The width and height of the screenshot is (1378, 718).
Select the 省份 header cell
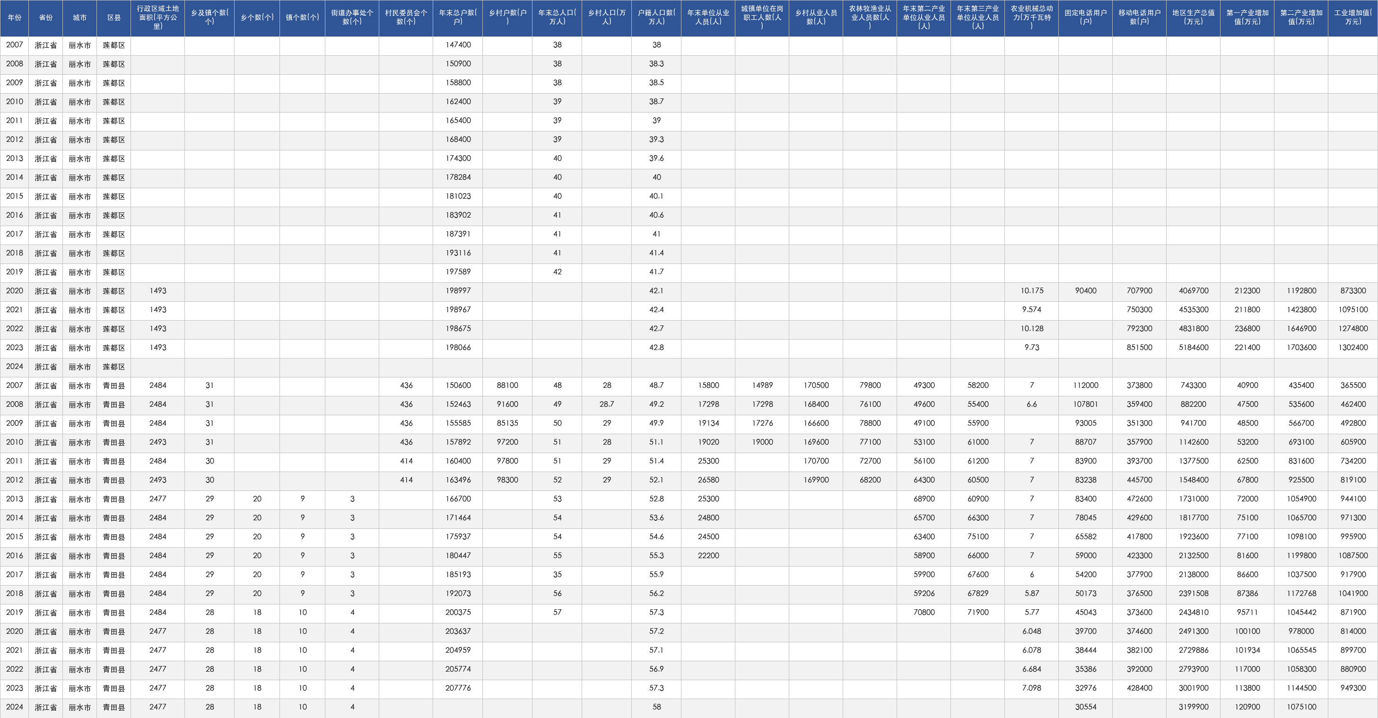click(46, 18)
